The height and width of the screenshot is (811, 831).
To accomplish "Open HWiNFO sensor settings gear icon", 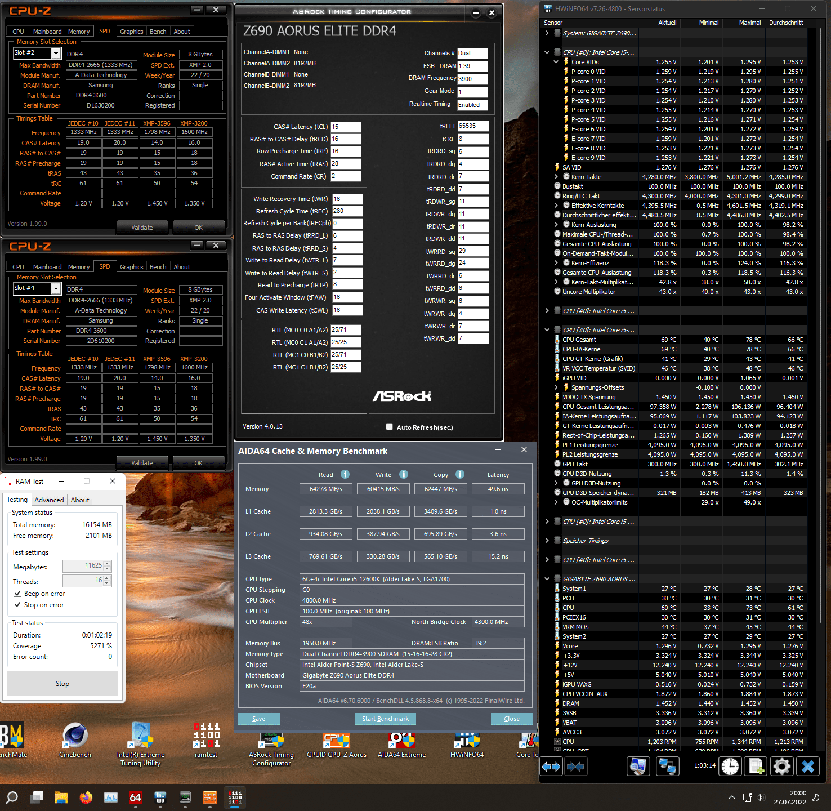I will (x=781, y=767).
